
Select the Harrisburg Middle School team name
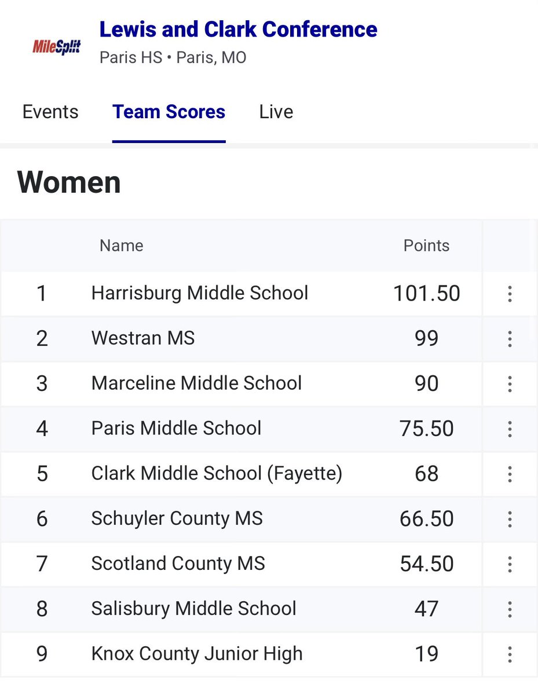tap(200, 293)
